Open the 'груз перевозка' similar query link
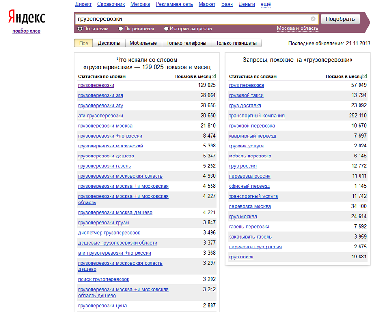Viewport: 388px width, 312px height. pyautogui.click(x=246, y=85)
